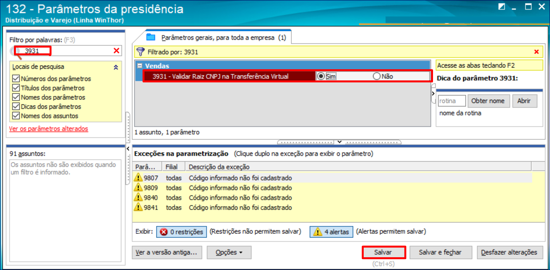Click the magnifier search icon
Viewport: 550px width, 270px height.
[x=15, y=52]
